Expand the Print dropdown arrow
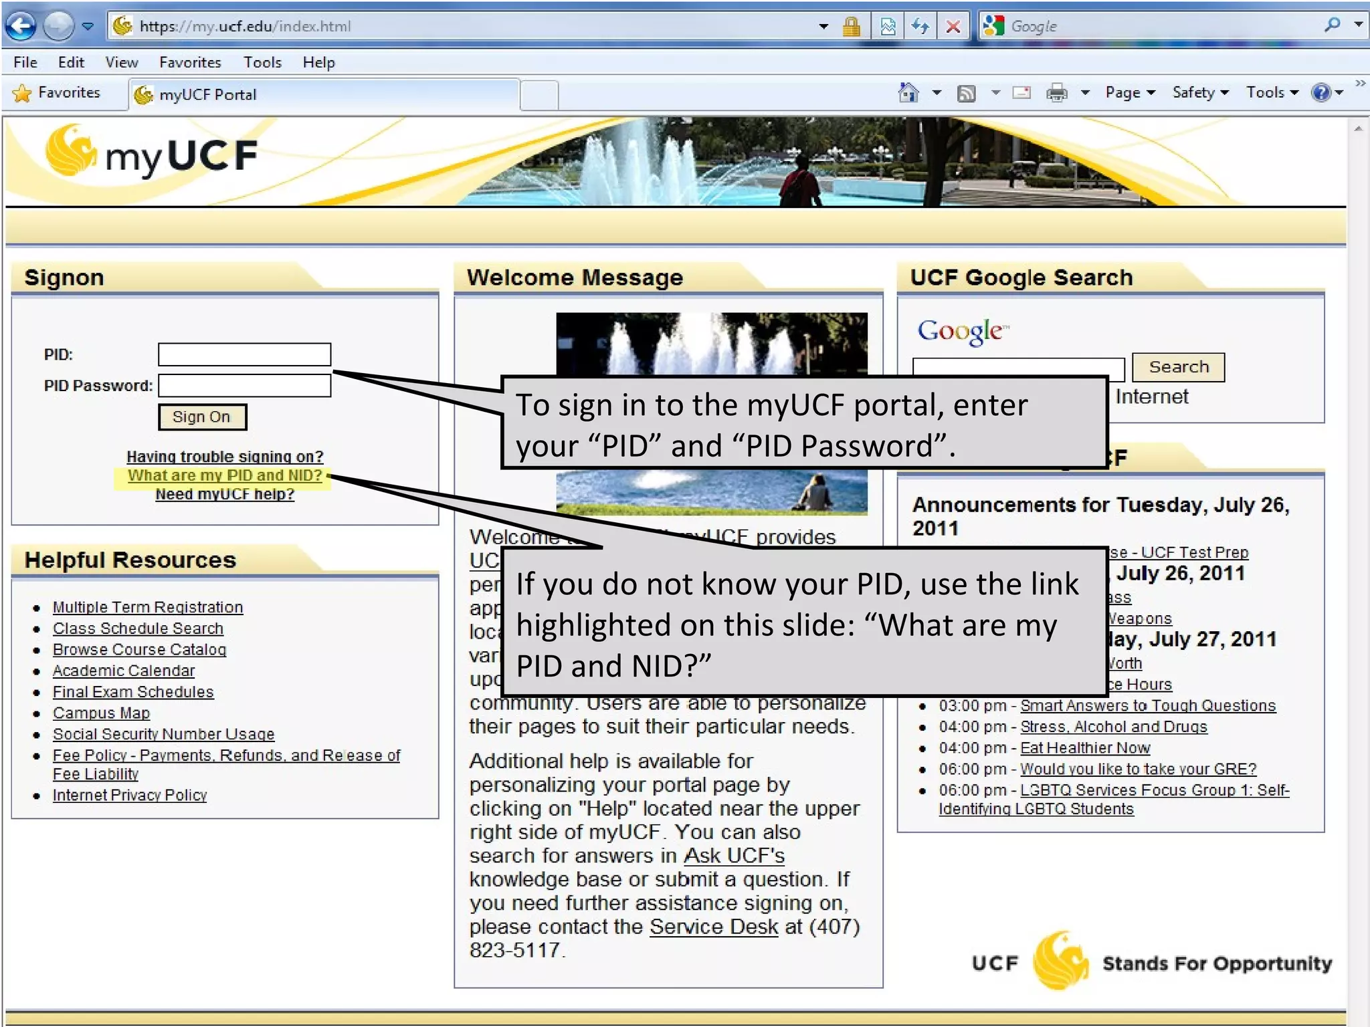 pyautogui.click(x=1085, y=93)
